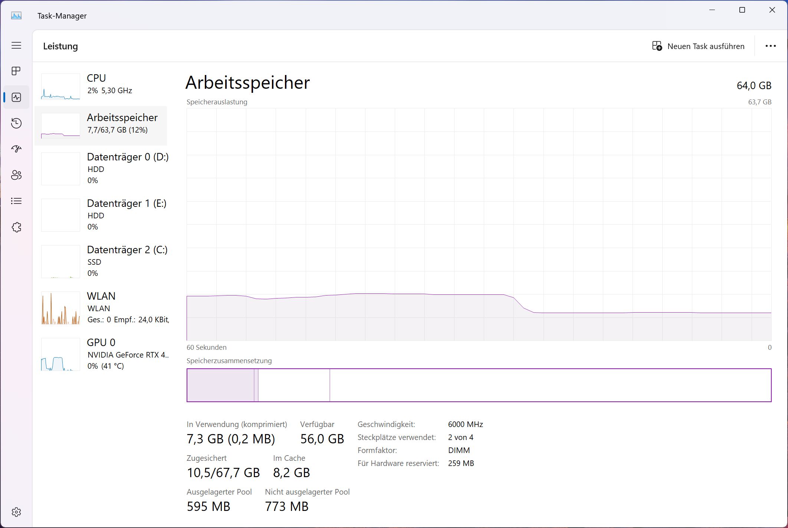
Task: Click the Speicherzusammensetzung memory composition bar
Action: point(479,385)
